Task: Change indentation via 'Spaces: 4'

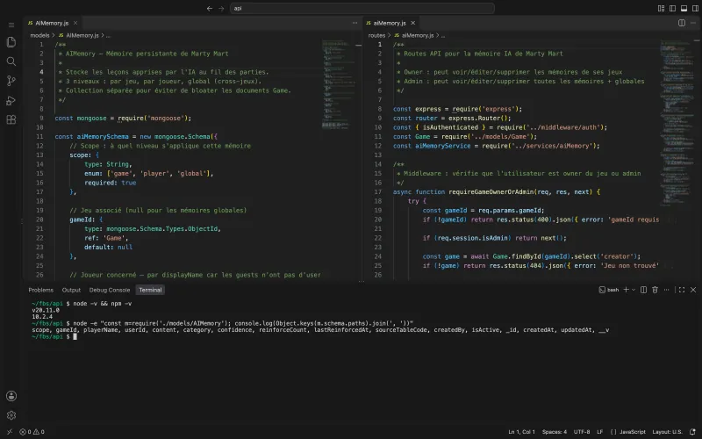Action: point(555,432)
